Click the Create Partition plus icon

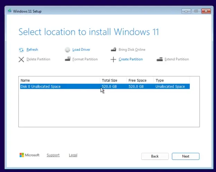point(114,59)
